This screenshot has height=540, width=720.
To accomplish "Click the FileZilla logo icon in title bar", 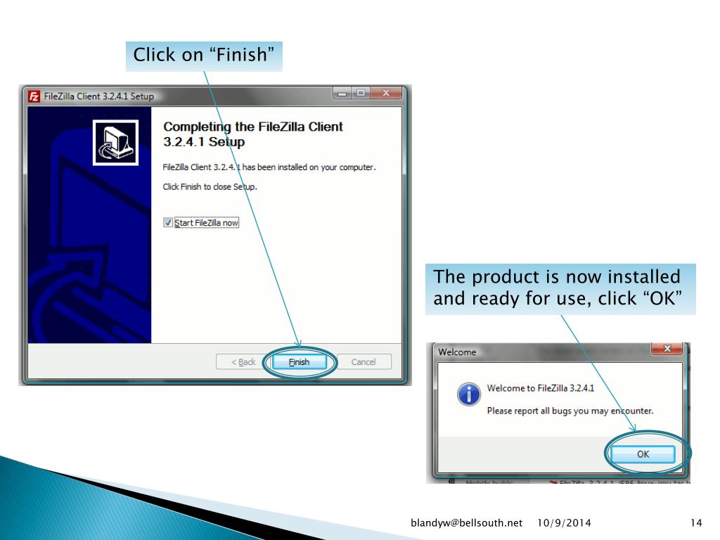I will click(x=34, y=96).
